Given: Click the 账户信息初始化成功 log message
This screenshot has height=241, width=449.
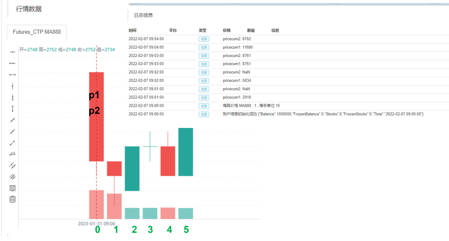Looking at the screenshot, I should point(323,114).
